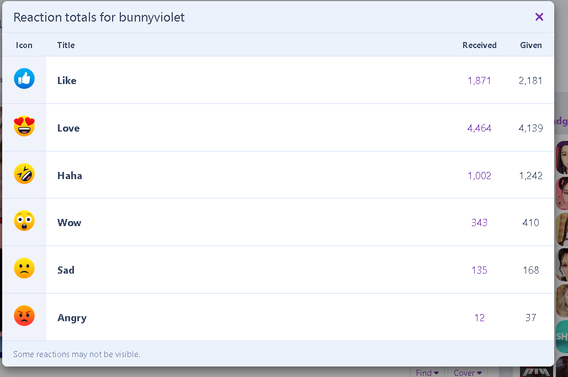Image resolution: width=568 pixels, height=377 pixels.
Task: Click the top avatar thumbnail behind dialog
Action: coord(562,158)
